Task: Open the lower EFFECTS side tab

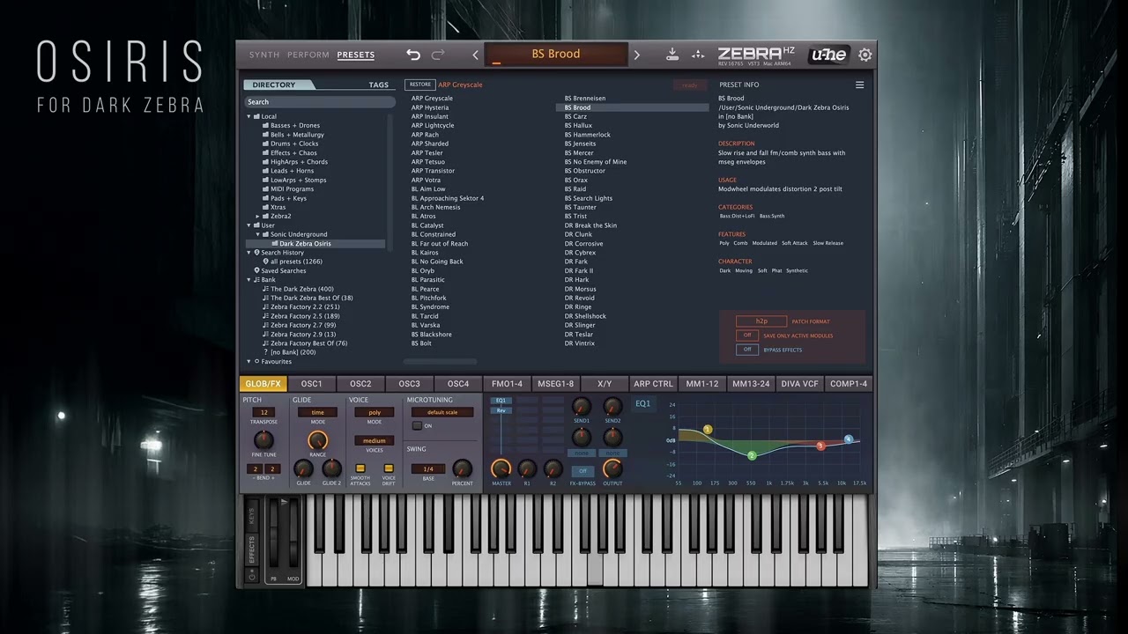Action: (251, 549)
